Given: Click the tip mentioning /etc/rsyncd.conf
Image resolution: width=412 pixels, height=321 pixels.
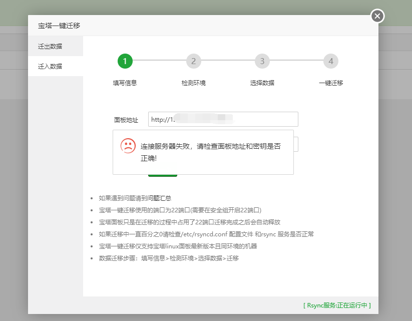Looking at the screenshot, I should click(206, 234).
